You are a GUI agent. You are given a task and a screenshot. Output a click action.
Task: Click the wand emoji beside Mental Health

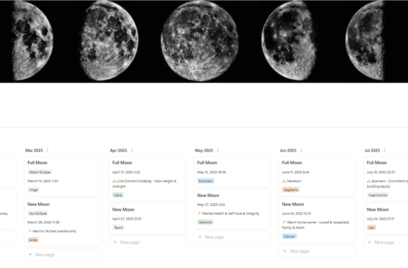pyautogui.click(x=199, y=213)
